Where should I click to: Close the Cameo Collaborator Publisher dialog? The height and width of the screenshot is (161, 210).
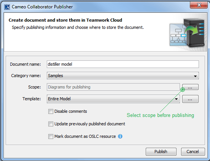199,5
